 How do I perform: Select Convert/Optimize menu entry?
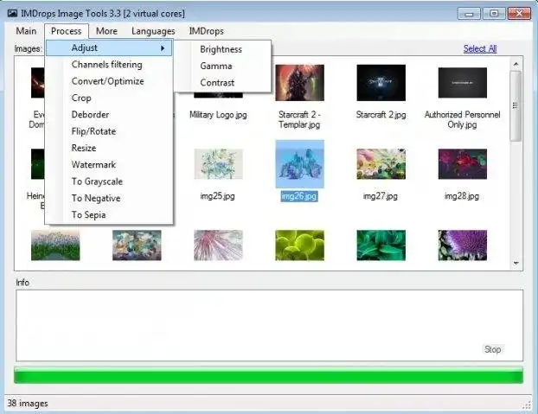click(x=108, y=81)
